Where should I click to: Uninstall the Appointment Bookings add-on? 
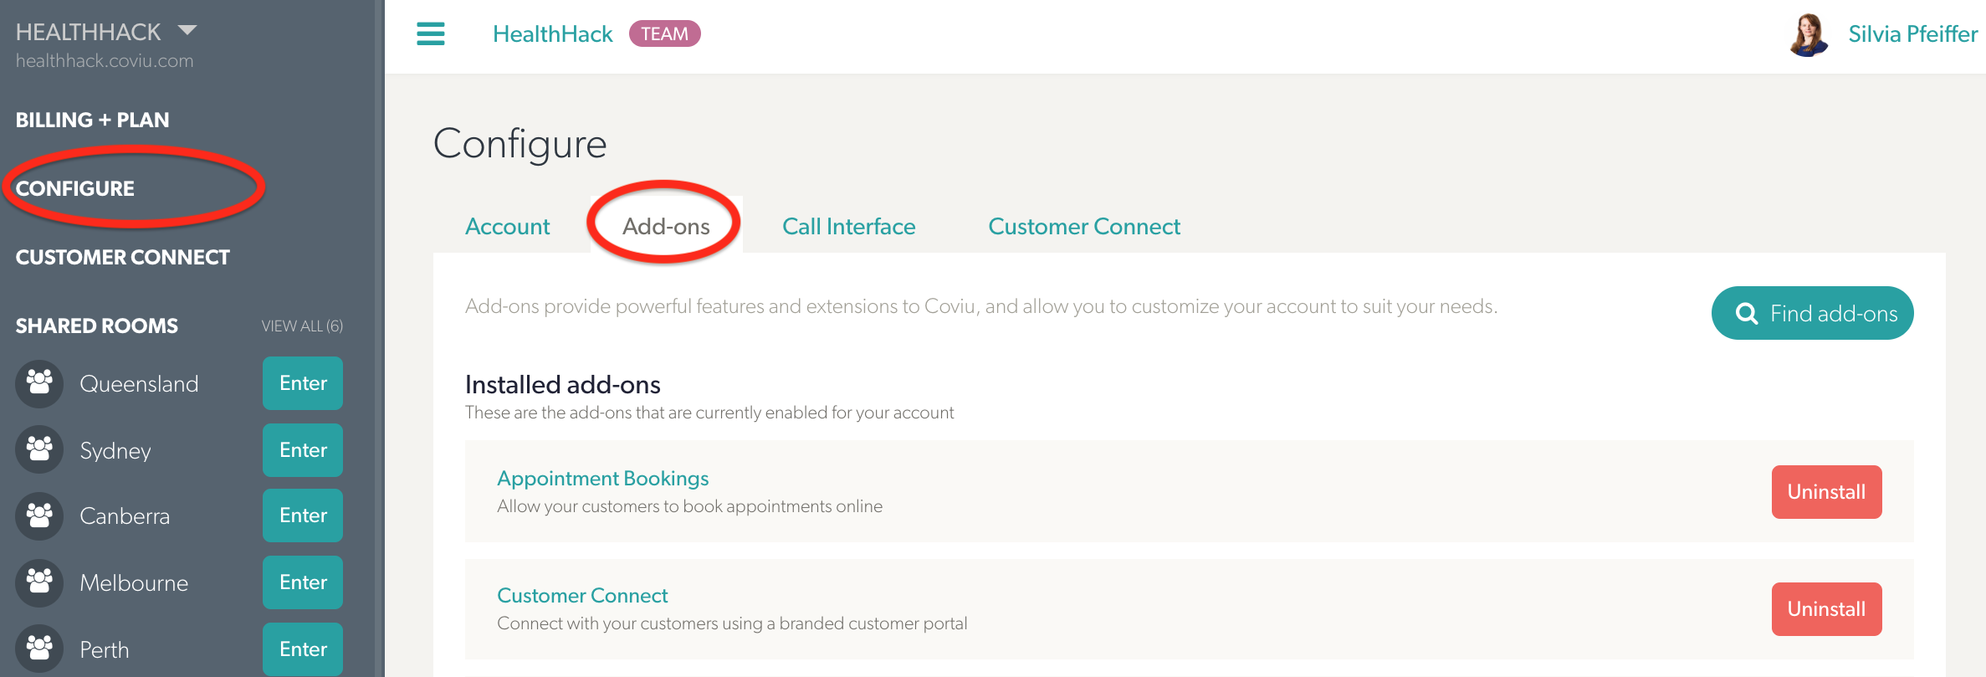tap(1826, 492)
